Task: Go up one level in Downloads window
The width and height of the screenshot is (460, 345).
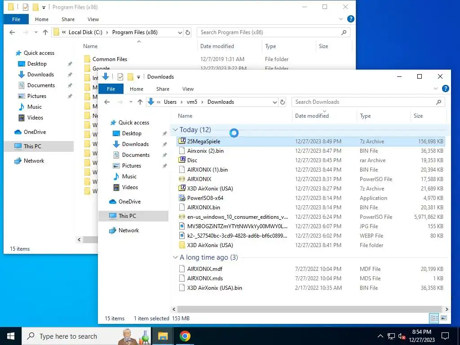Action: coord(140,102)
